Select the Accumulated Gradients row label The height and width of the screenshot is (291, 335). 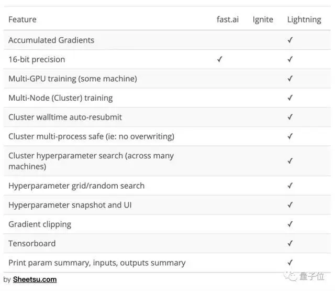click(51, 40)
